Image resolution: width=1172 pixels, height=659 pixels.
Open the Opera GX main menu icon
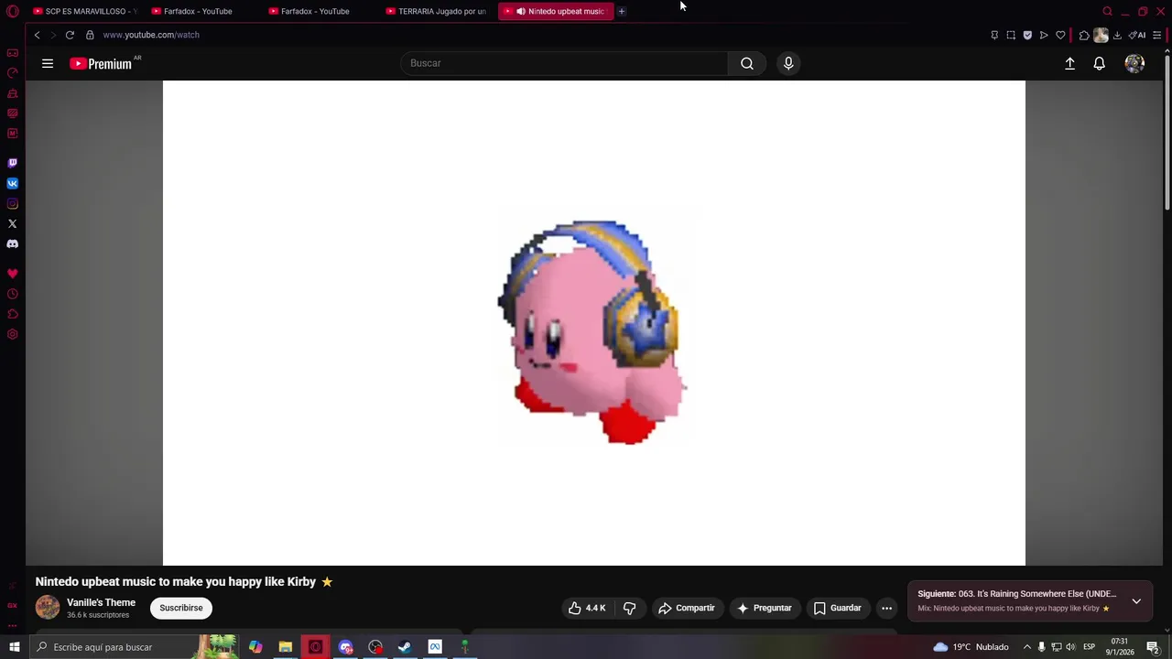(x=13, y=11)
